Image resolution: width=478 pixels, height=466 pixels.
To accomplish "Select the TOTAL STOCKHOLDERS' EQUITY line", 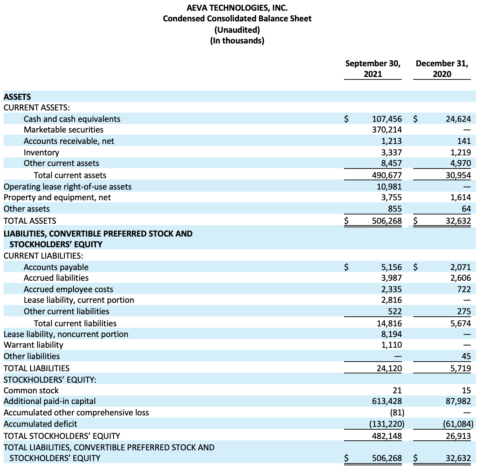I will tap(62, 435).
